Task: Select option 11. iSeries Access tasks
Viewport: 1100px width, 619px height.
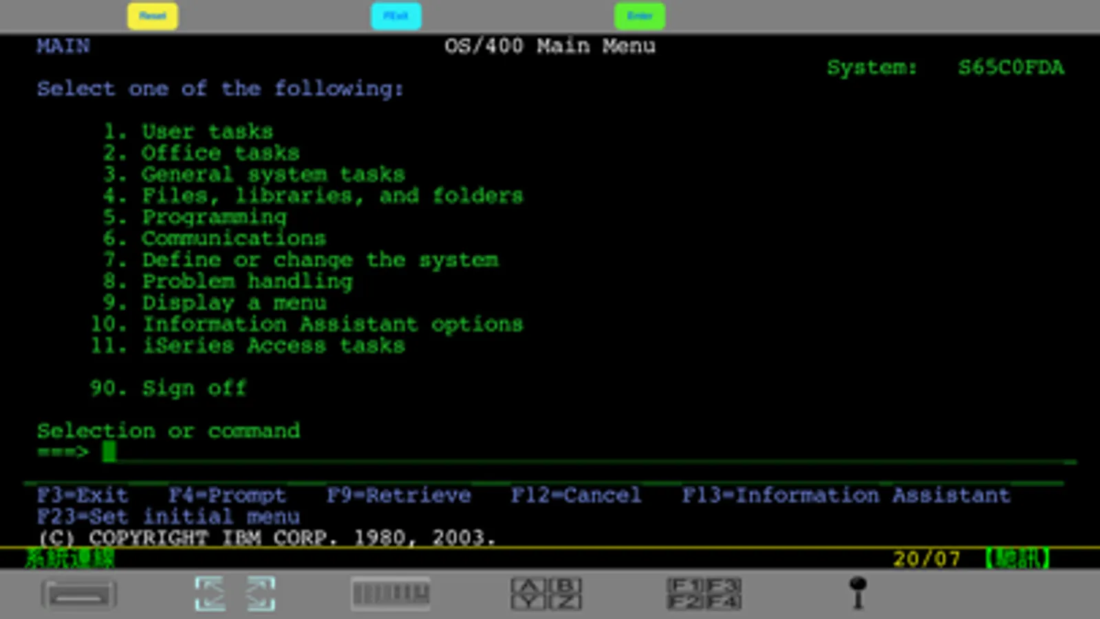Action: pos(248,345)
